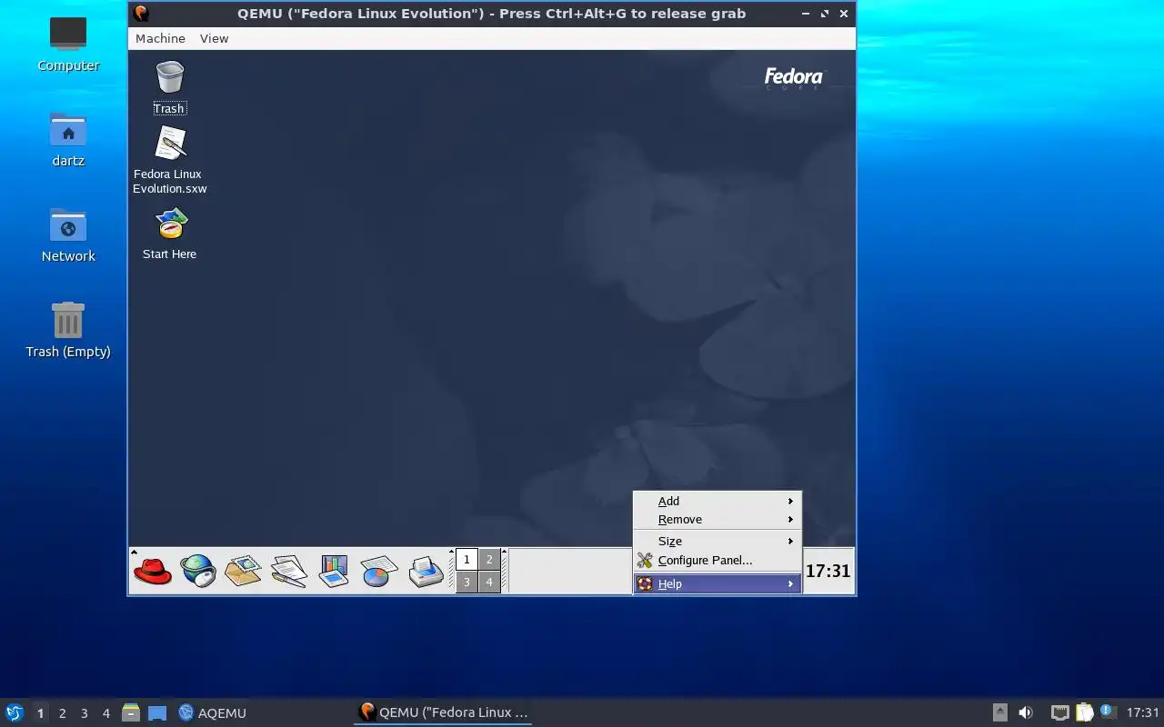The width and height of the screenshot is (1164, 727).
Task: Click the network tray icon
Action: pos(1059,712)
